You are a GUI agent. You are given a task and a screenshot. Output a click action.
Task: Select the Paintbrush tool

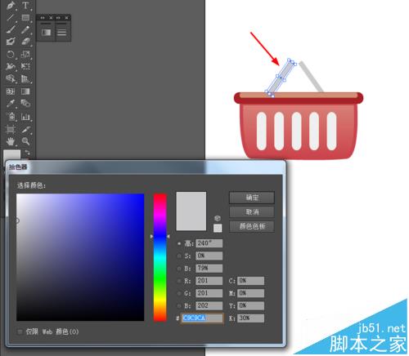pyautogui.click(x=11, y=29)
